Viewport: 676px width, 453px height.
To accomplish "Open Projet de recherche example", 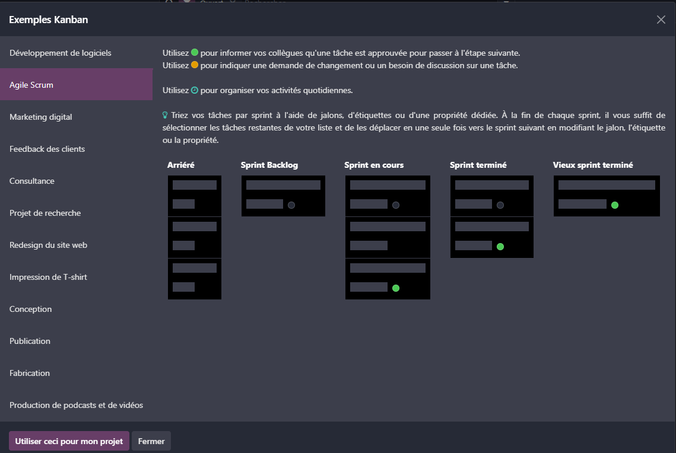I will pos(45,213).
